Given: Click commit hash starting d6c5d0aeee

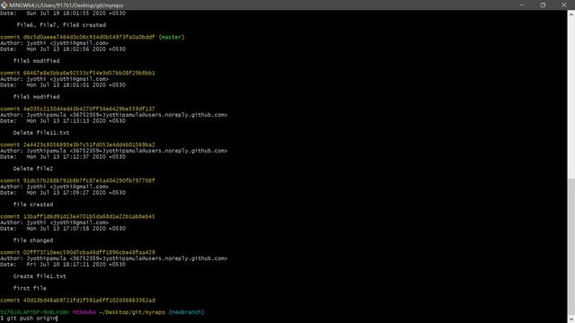Looking at the screenshot, I should [89, 37].
